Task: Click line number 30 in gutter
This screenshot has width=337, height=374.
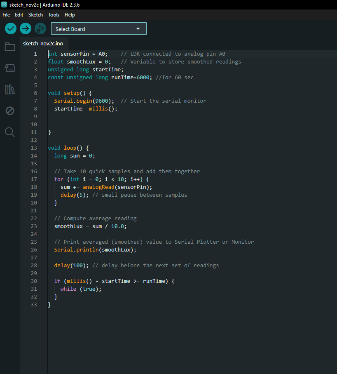Action: [34, 281]
